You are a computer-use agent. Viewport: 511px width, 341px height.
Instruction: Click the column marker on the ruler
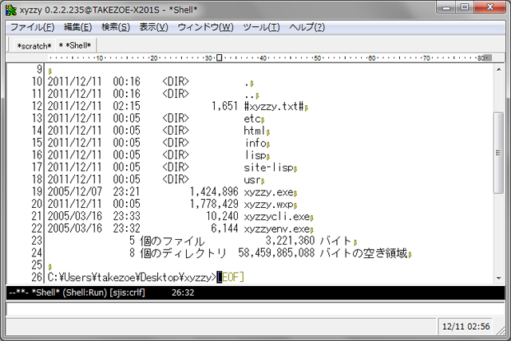[220, 58]
